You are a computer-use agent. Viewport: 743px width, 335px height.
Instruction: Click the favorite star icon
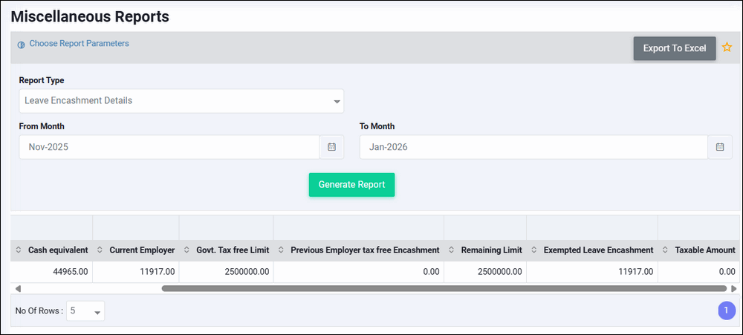[x=727, y=48]
